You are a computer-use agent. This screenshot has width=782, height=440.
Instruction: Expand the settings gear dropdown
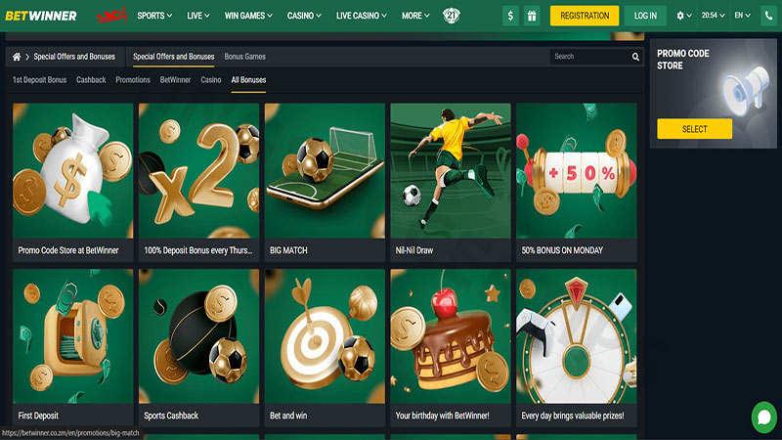click(x=683, y=16)
